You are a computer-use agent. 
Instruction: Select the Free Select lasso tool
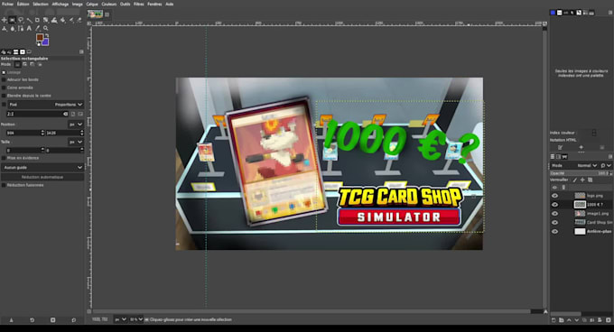pyautogui.click(x=21, y=20)
